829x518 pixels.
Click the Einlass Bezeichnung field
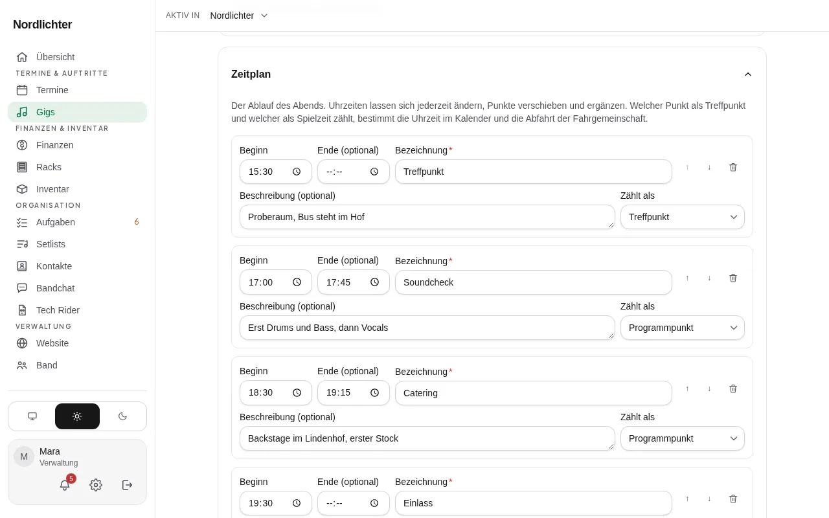[x=534, y=503]
